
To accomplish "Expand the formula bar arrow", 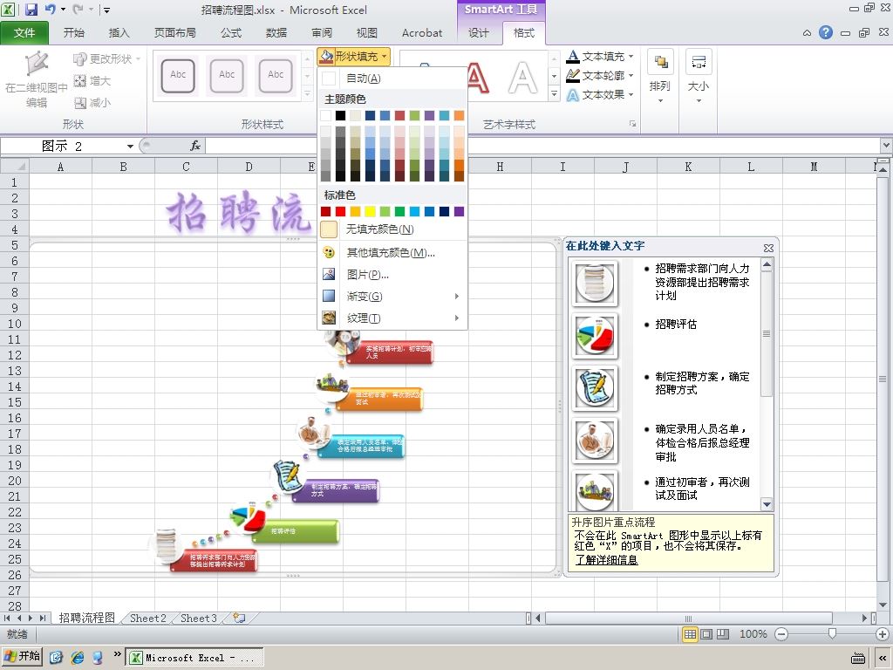I will [x=886, y=146].
